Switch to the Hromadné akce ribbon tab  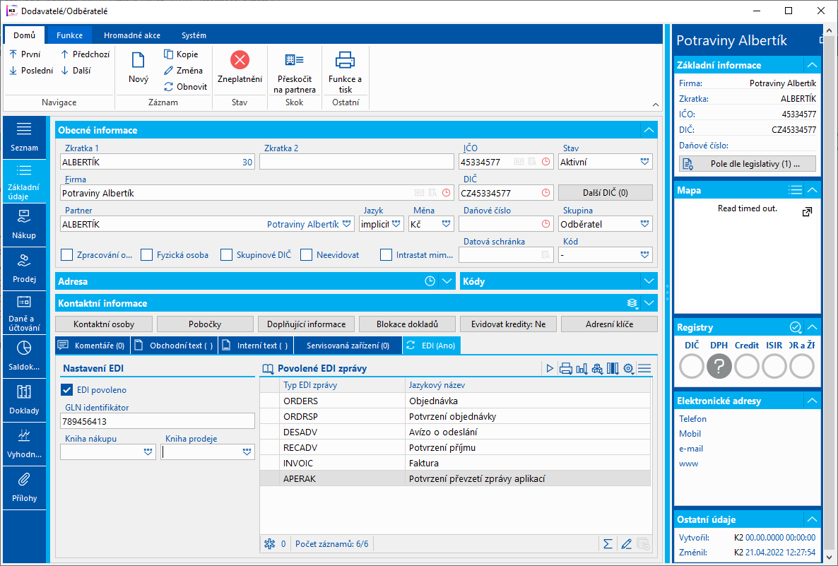131,35
